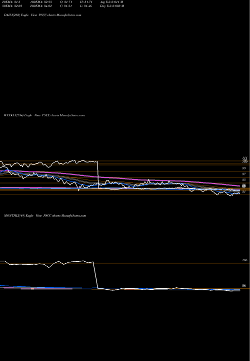The width and height of the screenshot is (250, 361).
Task: Click the WEEKLY(284) chart title
Action: pos(44,115)
